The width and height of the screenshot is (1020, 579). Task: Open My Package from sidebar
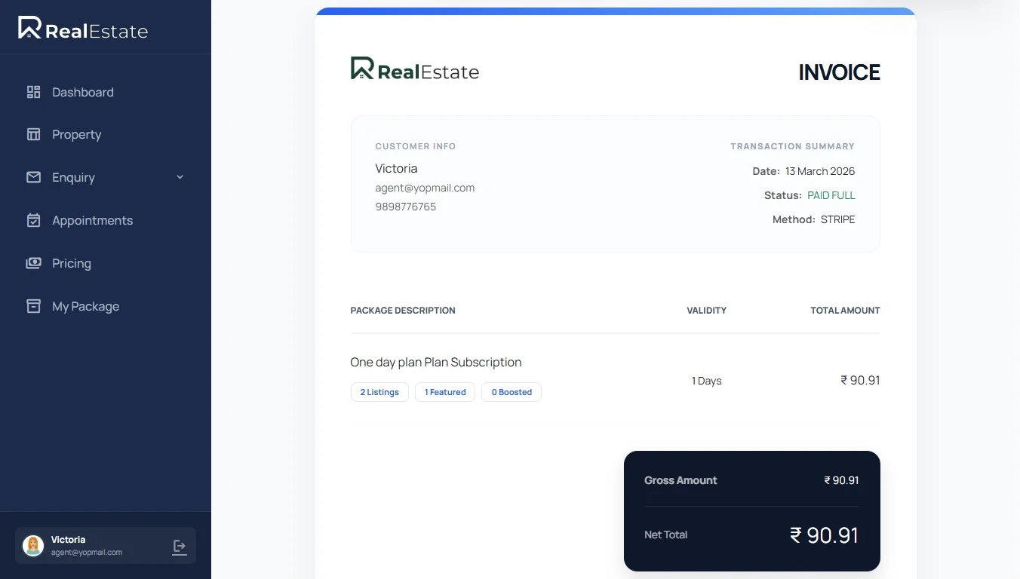click(x=85, y=306)
